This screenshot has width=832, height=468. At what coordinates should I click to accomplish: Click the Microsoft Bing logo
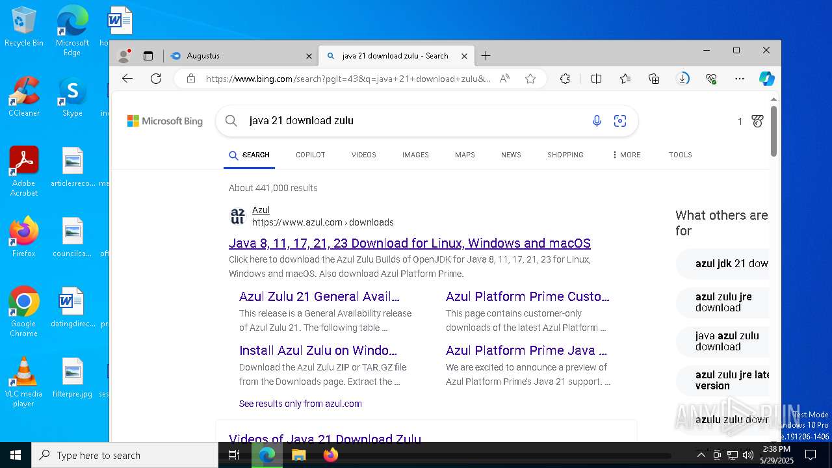[165, 121]
